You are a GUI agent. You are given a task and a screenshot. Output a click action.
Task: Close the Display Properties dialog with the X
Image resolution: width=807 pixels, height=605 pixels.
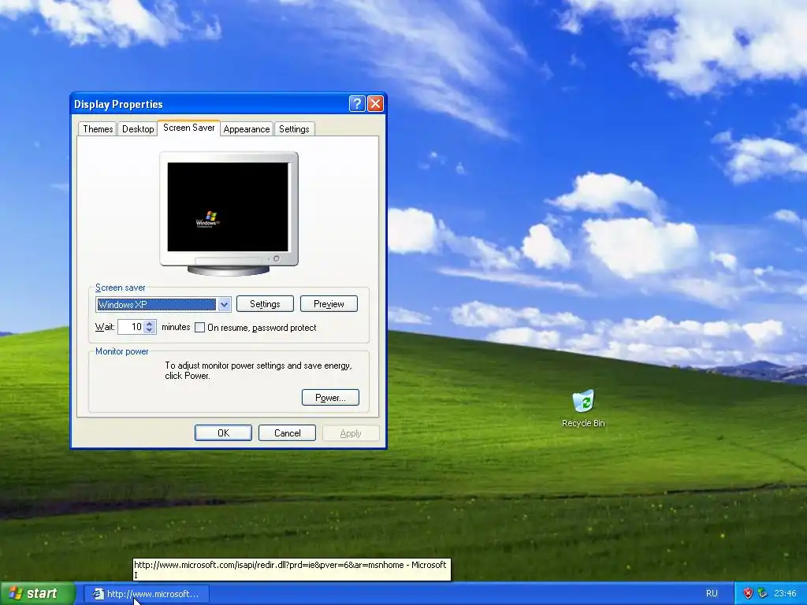tap(376, 104)
